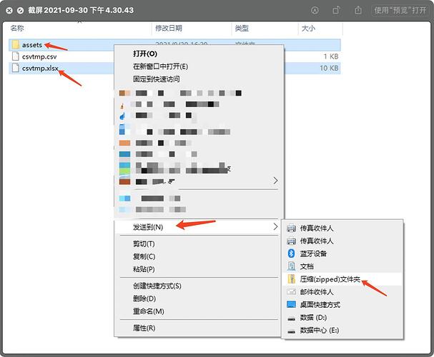The image size is (434, 357).
Task: Expand the blurred menu item's submenu arrow
Action: (275, 181)
